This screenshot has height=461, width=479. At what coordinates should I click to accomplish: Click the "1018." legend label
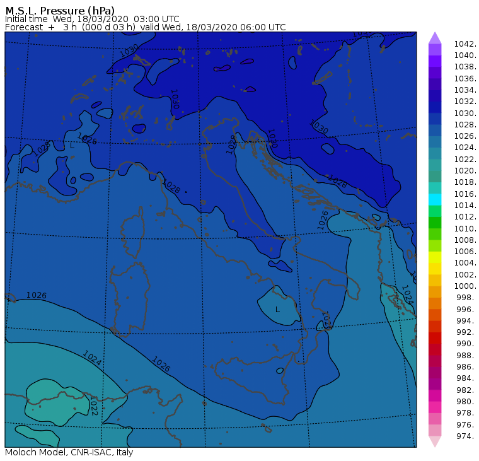tap(465, 182)
